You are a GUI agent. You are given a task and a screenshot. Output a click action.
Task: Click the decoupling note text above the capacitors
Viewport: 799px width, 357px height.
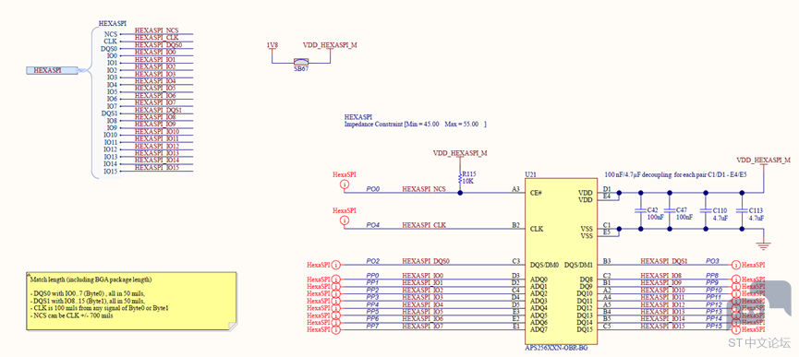(x=676, y=174)
